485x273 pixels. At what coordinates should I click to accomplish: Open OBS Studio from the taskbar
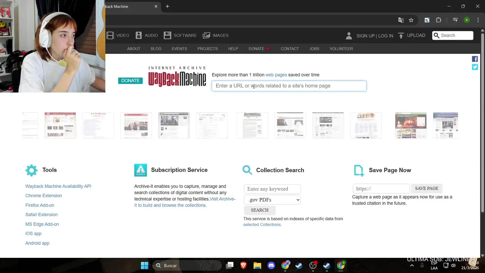pyautogui.click(x=313, y=265)
